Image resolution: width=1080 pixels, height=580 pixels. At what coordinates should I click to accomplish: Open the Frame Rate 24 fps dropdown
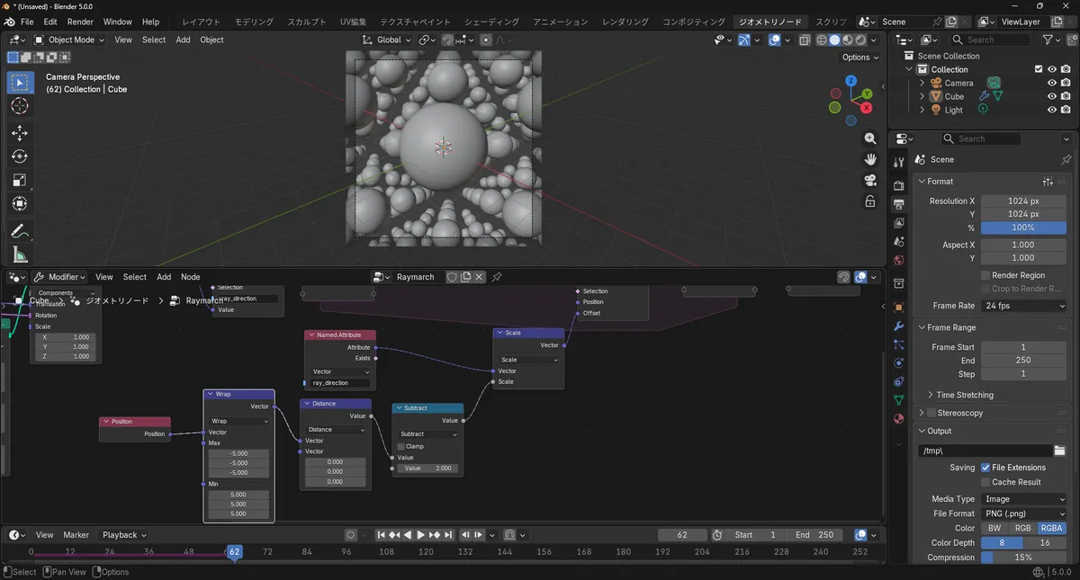1024,306
